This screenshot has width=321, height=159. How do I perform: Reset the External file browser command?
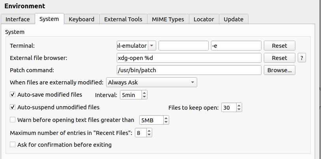(279, 58)
